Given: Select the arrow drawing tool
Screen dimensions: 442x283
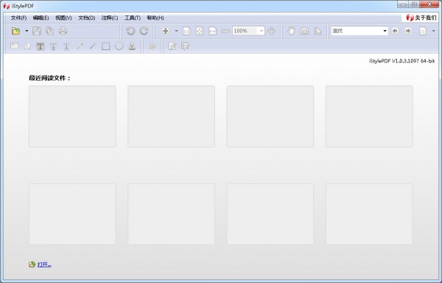Looking at the screenshot, I should click(x=80, y=46).
